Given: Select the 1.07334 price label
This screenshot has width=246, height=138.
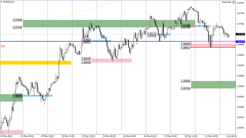Looking at the screenshot, I should click(18, 28).
